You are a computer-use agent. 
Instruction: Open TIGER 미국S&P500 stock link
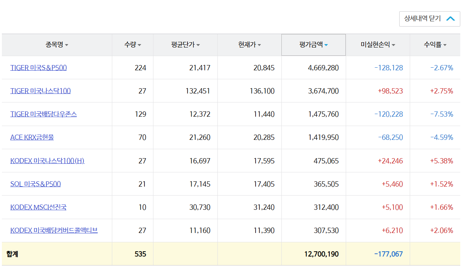tap(39, 68)
